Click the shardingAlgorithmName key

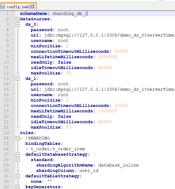point(65,165)
